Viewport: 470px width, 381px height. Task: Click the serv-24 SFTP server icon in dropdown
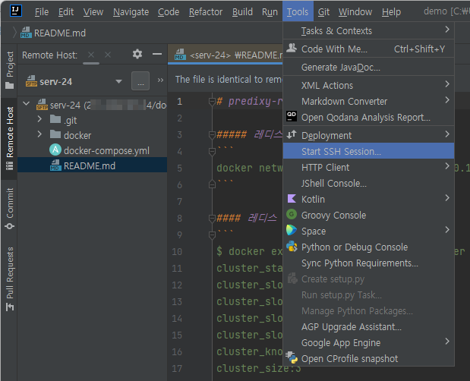tap(31, 81)
